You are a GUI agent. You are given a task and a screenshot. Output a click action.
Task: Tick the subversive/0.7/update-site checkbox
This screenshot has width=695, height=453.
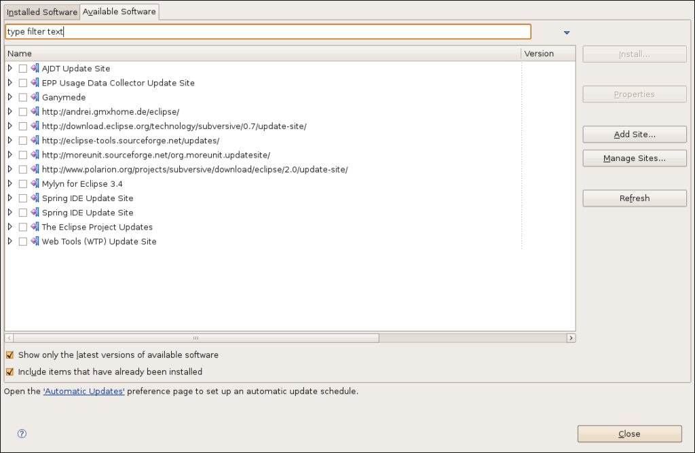23,126
